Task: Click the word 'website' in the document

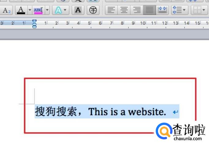Action: (x=147, y=112)
